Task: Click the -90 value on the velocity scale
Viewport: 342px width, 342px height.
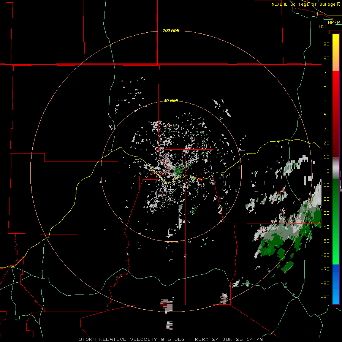Action: tap(325, 298)
